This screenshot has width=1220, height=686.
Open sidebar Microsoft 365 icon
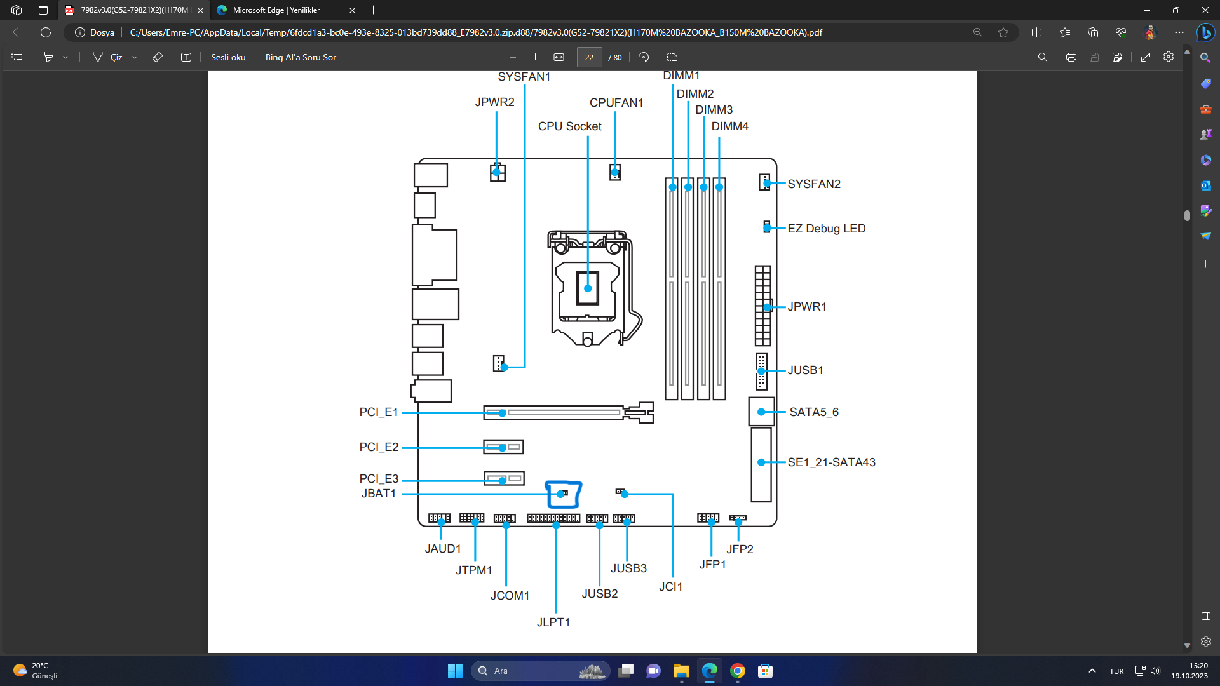tap(1205, 160)
